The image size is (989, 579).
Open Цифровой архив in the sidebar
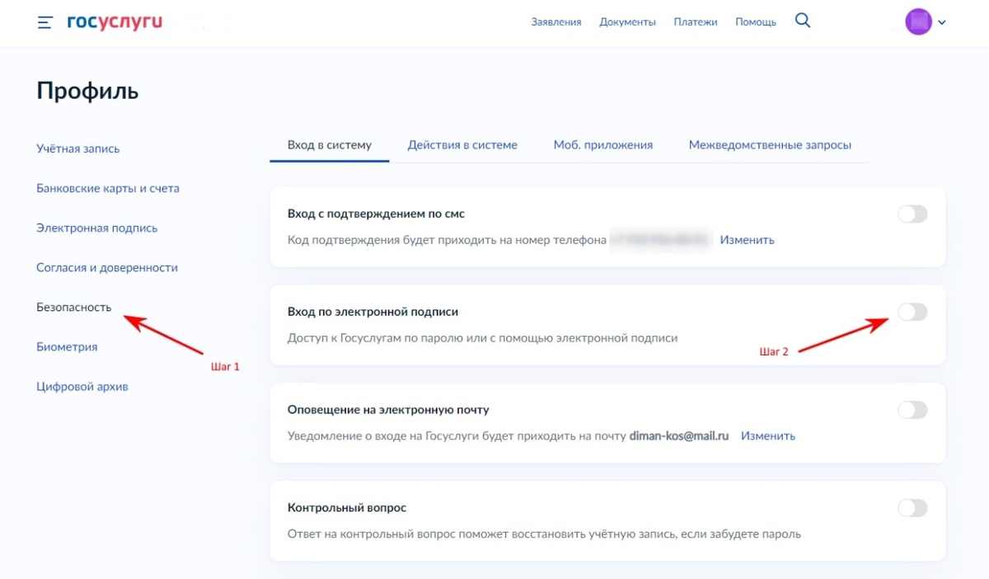[82, 386]
